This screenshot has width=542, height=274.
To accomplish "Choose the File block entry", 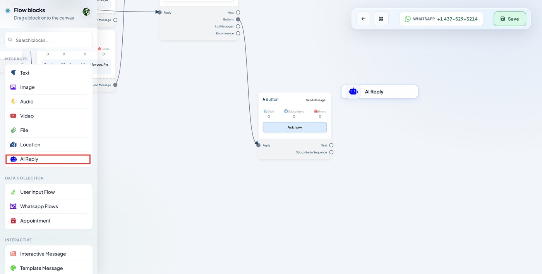I will point(49,130).
